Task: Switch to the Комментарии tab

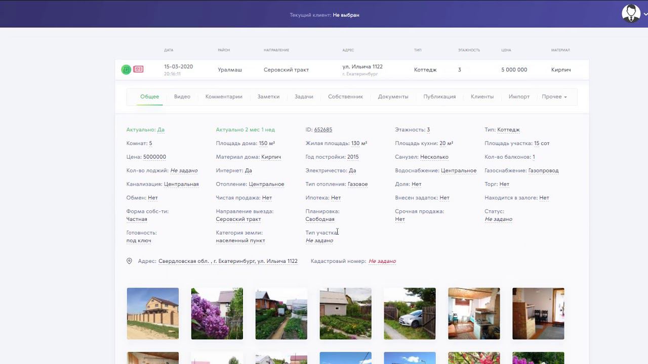Action: [x=224, y=97]
